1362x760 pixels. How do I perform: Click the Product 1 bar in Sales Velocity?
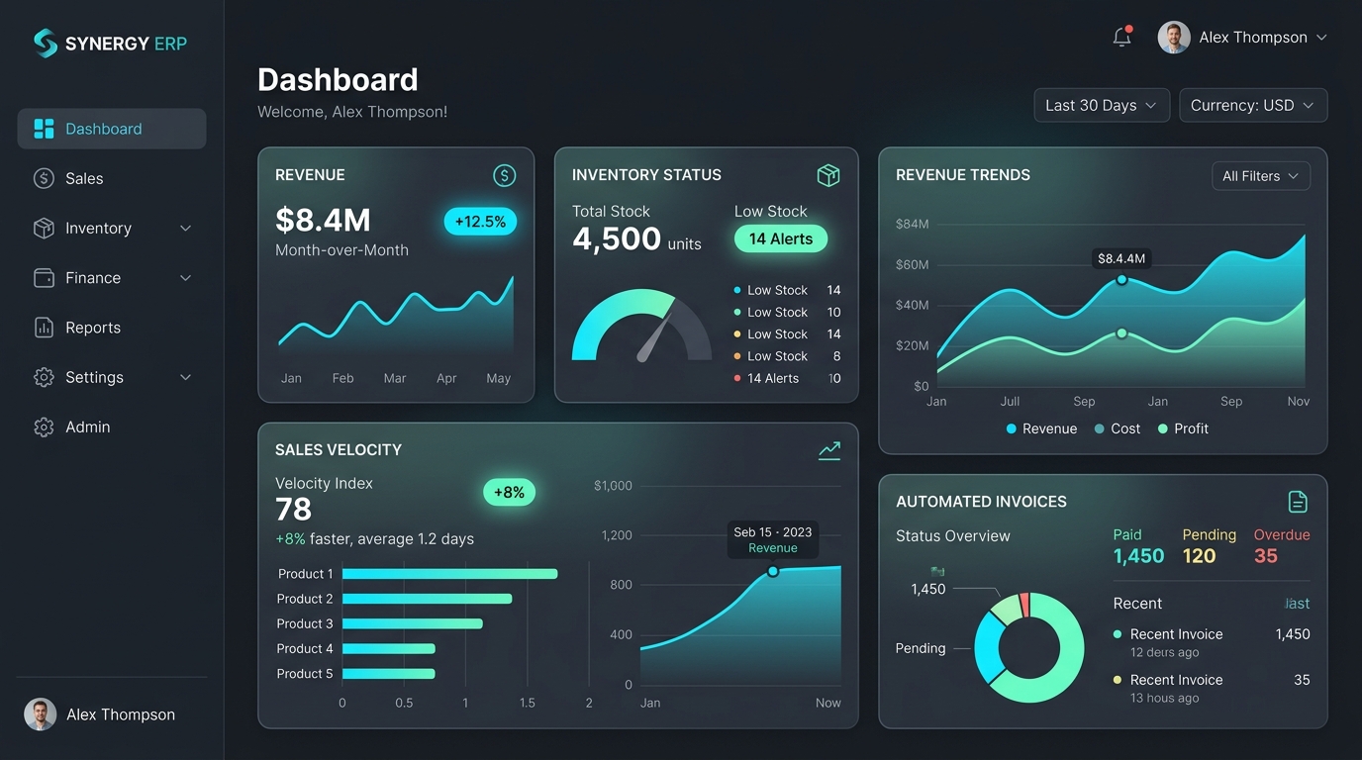click(x=449, y=574)
